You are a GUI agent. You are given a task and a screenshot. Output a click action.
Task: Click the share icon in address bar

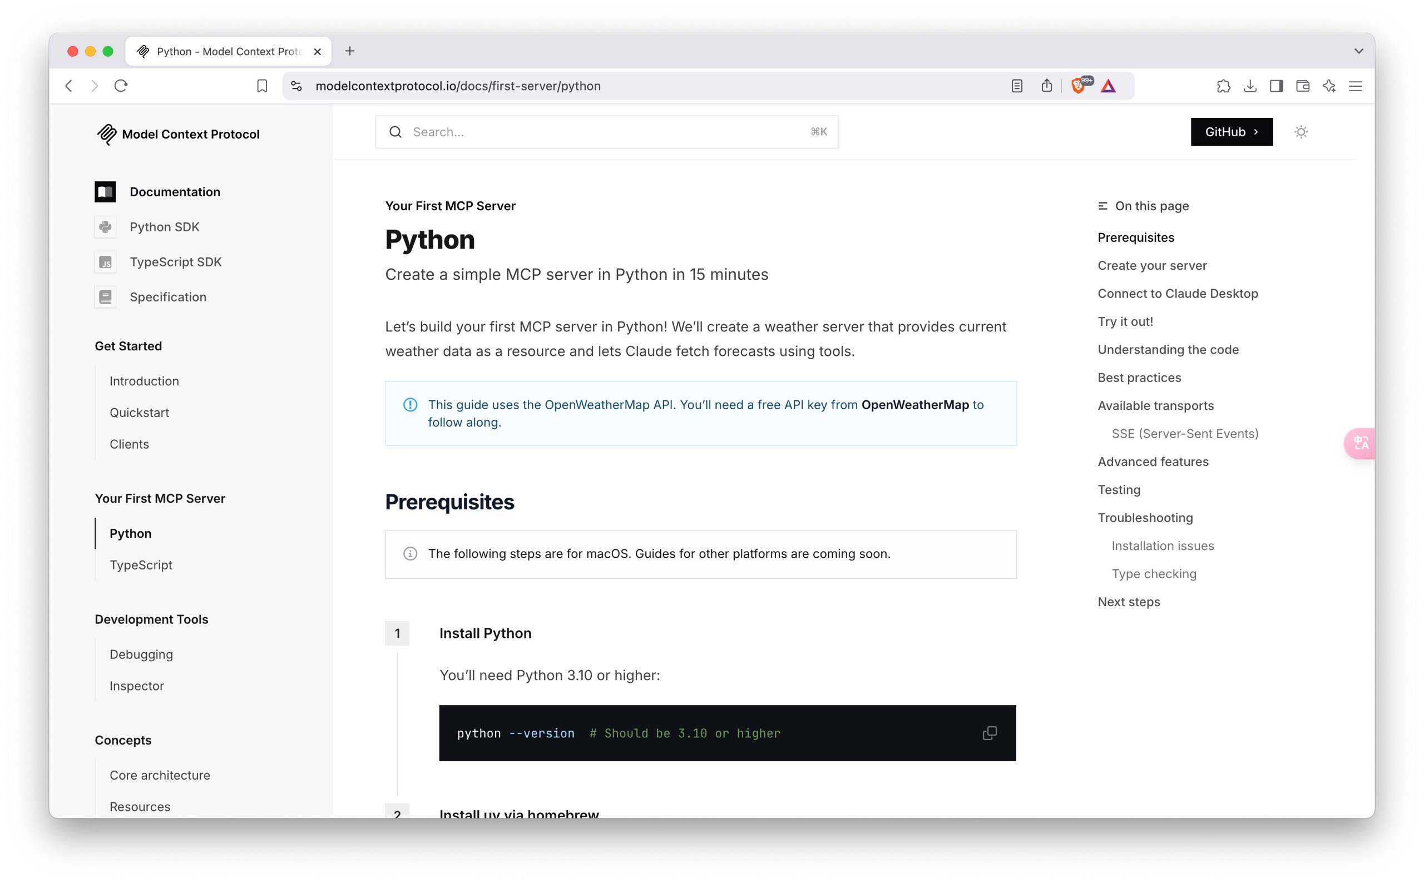coord(1047,86)
